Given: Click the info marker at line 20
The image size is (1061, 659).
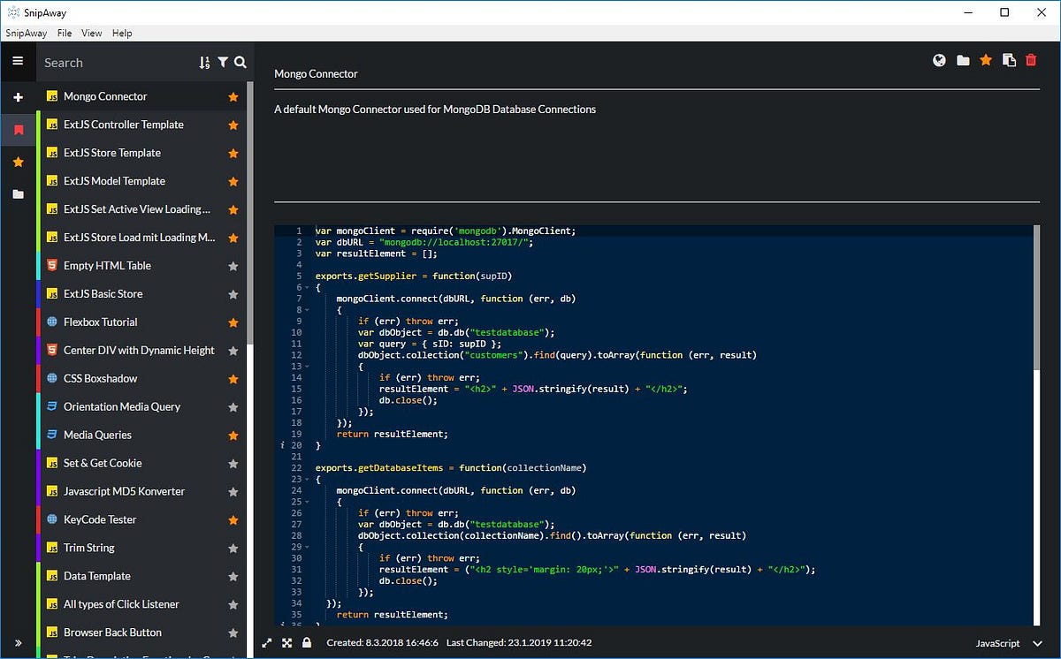Looking at the screenshot, I should click(282, 445).
